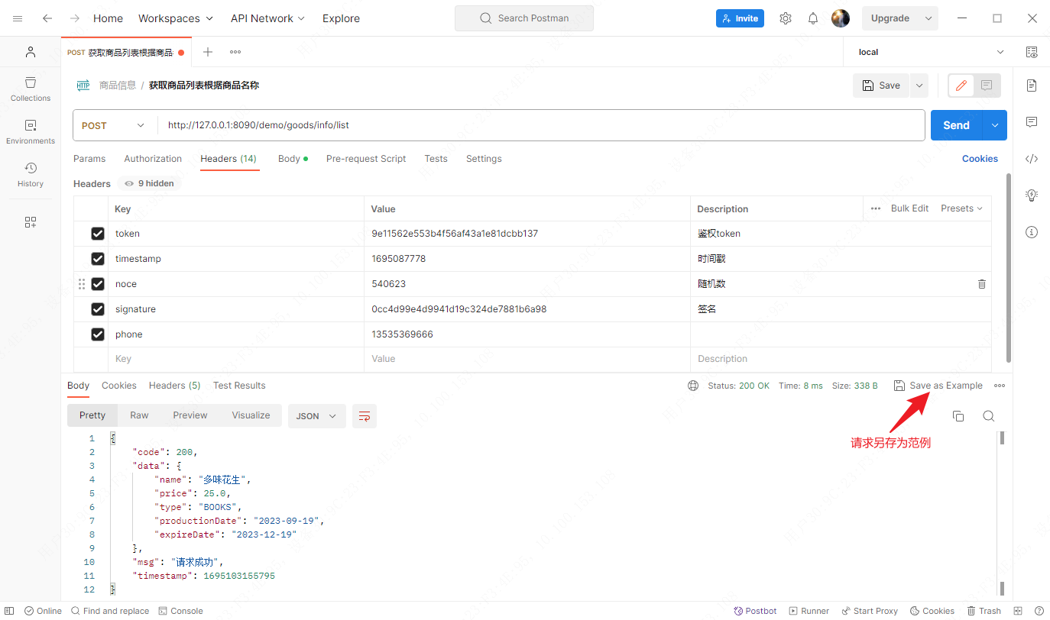Expand the API Network dropdown
This screenshot has height=620, width=1050.
tap(267, 18)
